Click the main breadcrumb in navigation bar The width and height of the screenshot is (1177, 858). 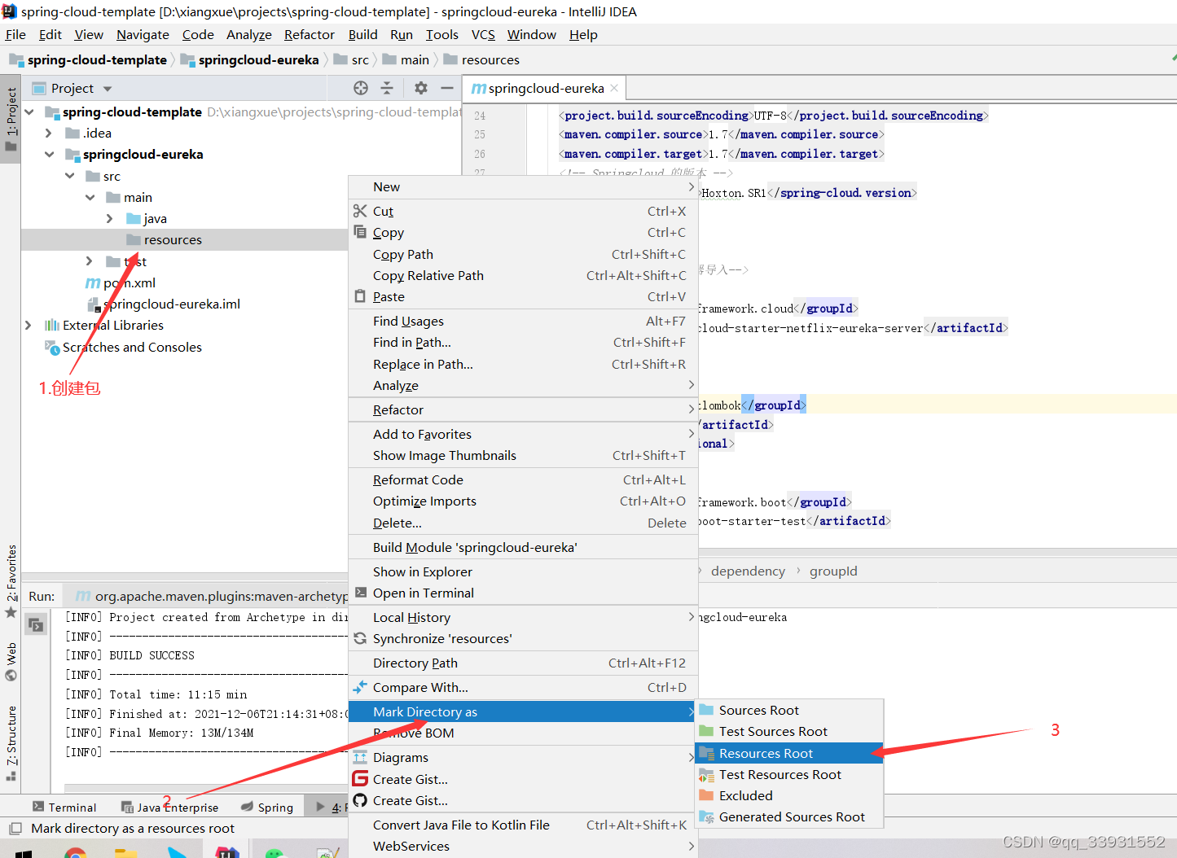click(406, 59)
